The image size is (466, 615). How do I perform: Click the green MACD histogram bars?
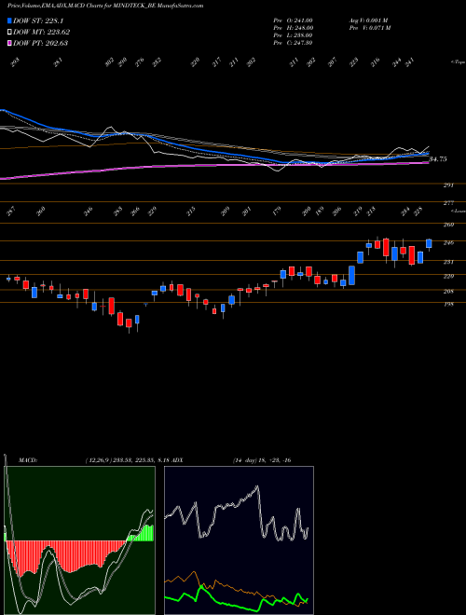[x=144, y=534]
